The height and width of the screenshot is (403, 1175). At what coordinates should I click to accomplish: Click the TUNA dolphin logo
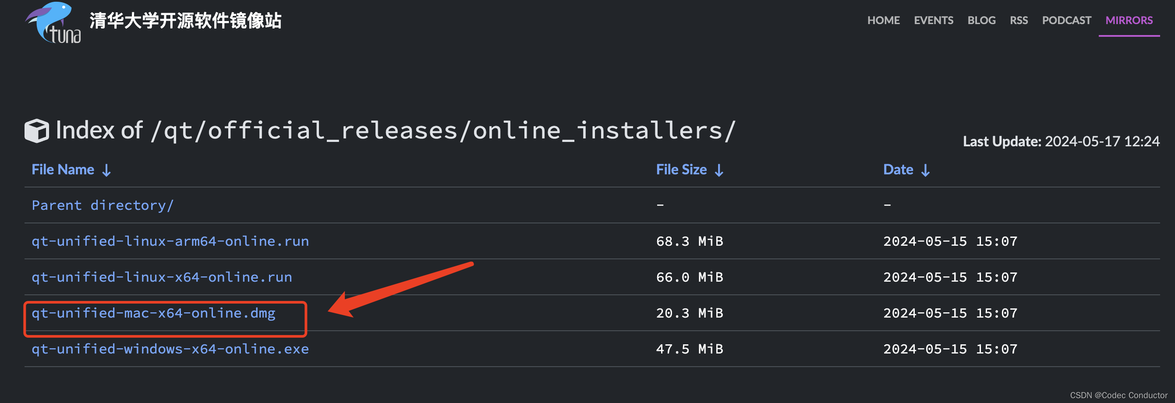point(50,23)
